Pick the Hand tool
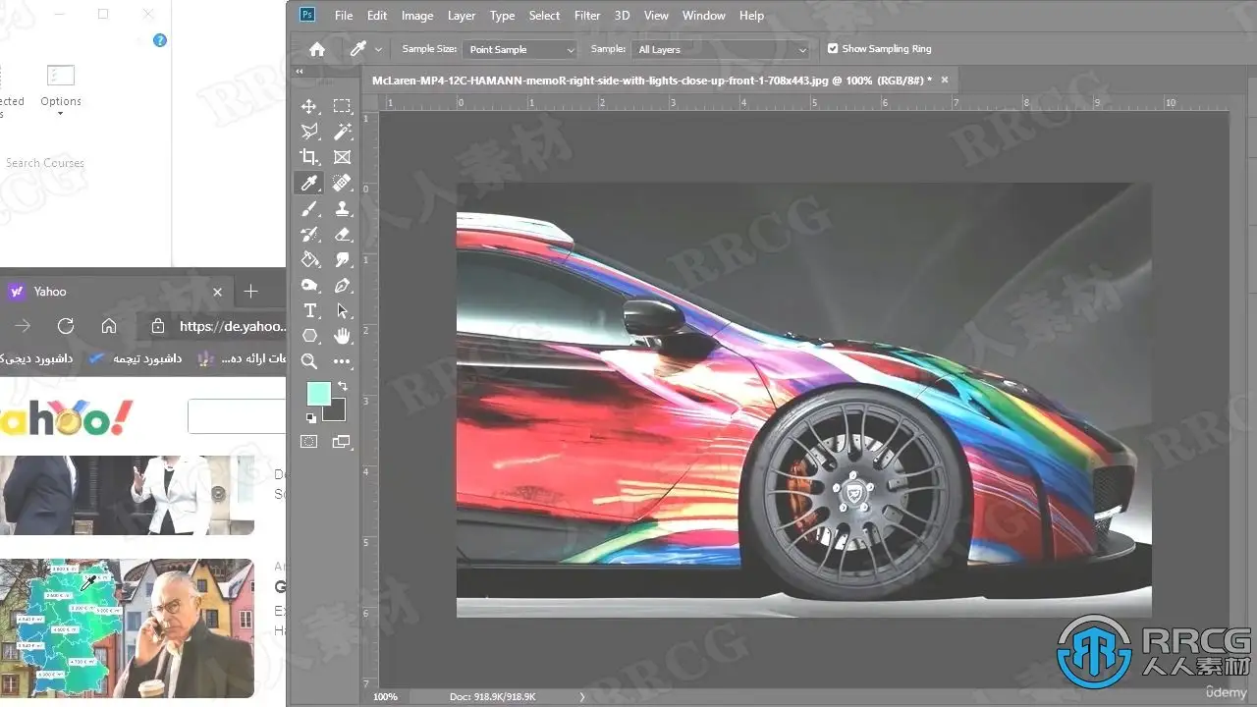 342,336
